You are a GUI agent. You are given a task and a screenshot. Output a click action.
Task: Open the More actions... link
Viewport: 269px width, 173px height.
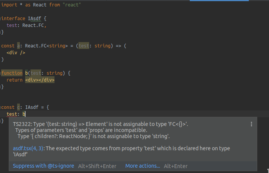click(x=143, y=166)
